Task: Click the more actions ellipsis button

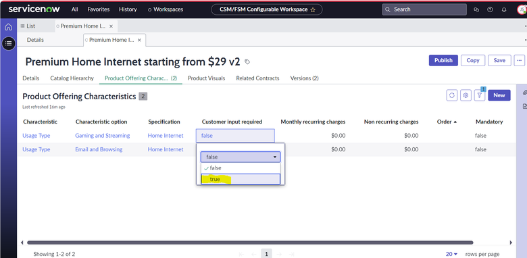Action: [520, 60]
